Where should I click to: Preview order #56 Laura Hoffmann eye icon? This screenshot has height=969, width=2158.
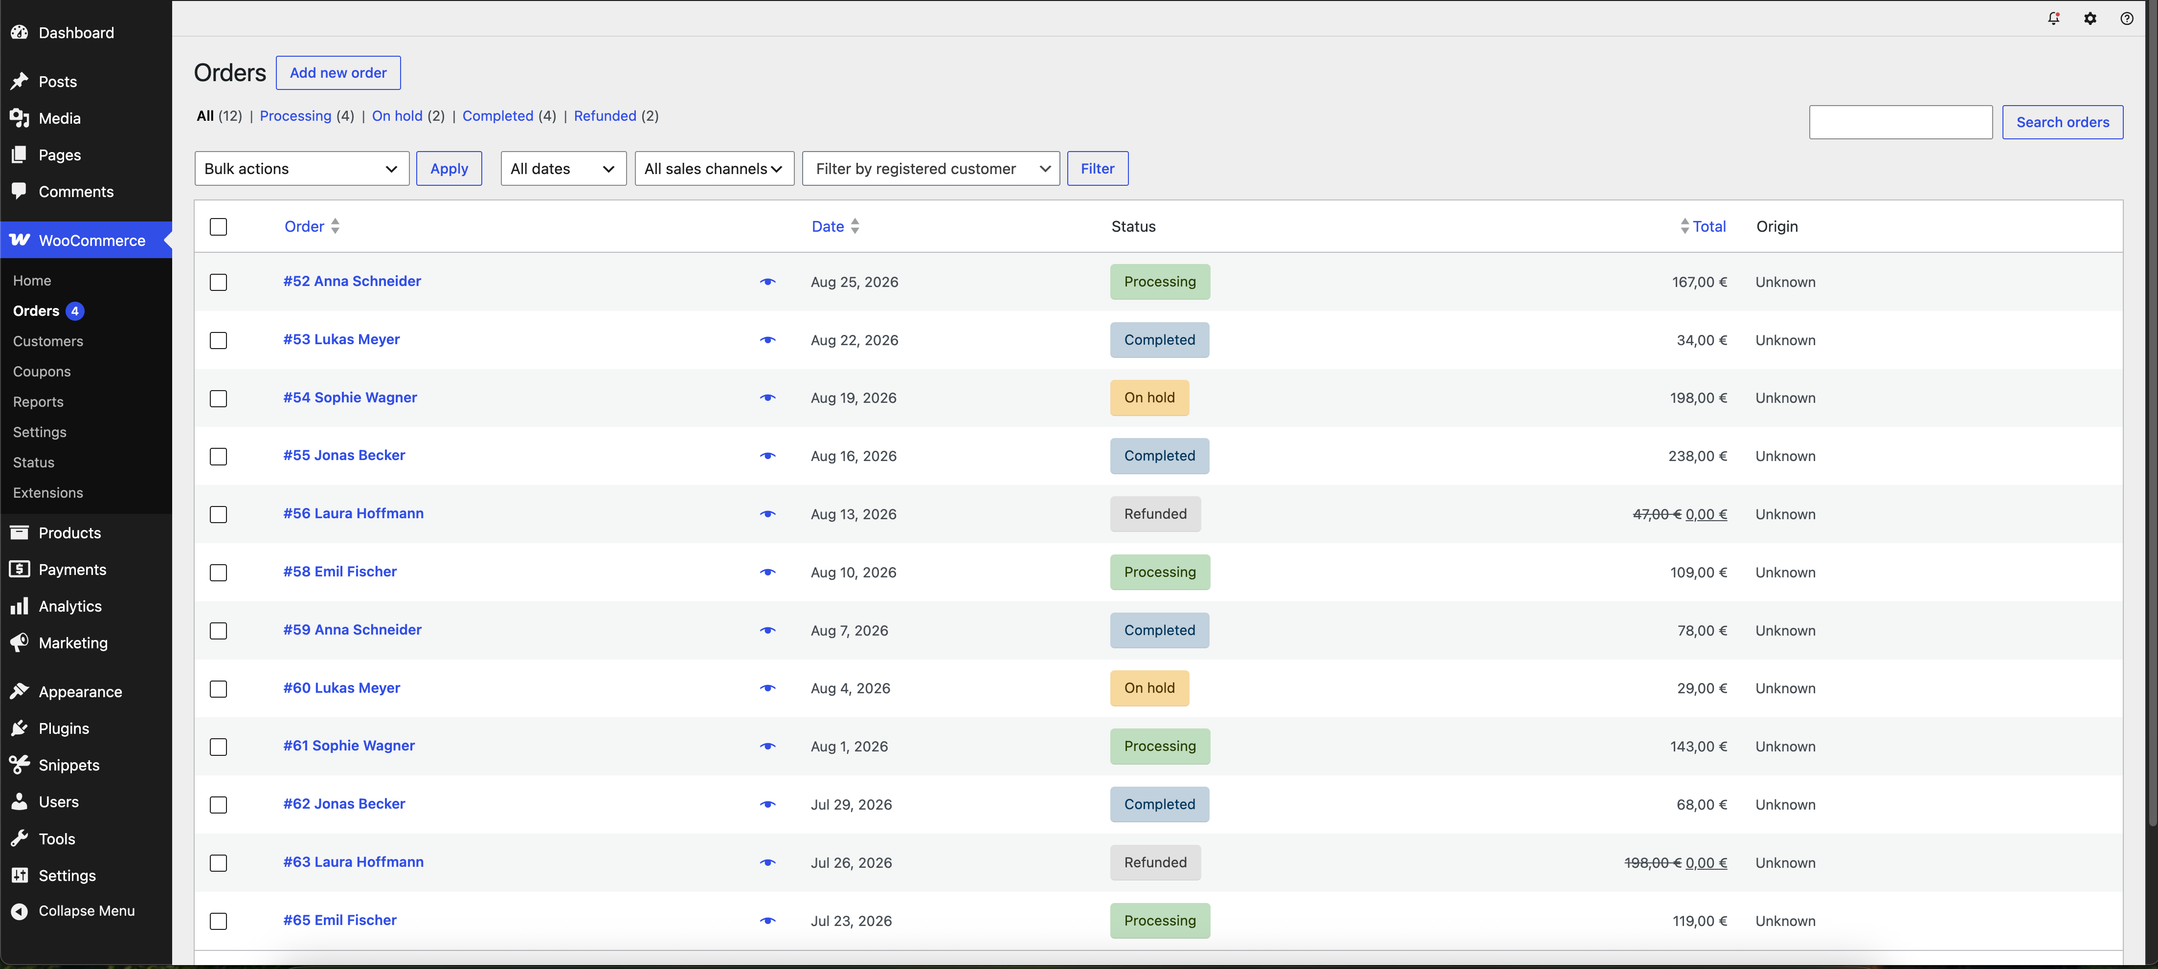point(767,514)
